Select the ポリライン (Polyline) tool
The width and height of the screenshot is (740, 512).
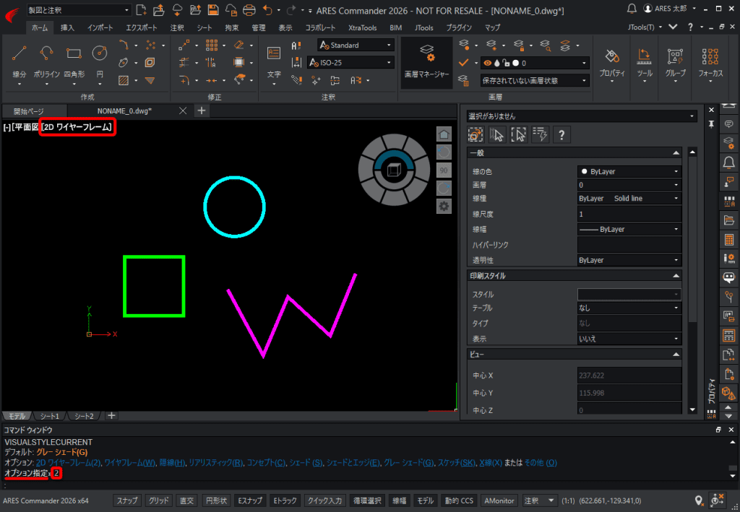point(47,53)
